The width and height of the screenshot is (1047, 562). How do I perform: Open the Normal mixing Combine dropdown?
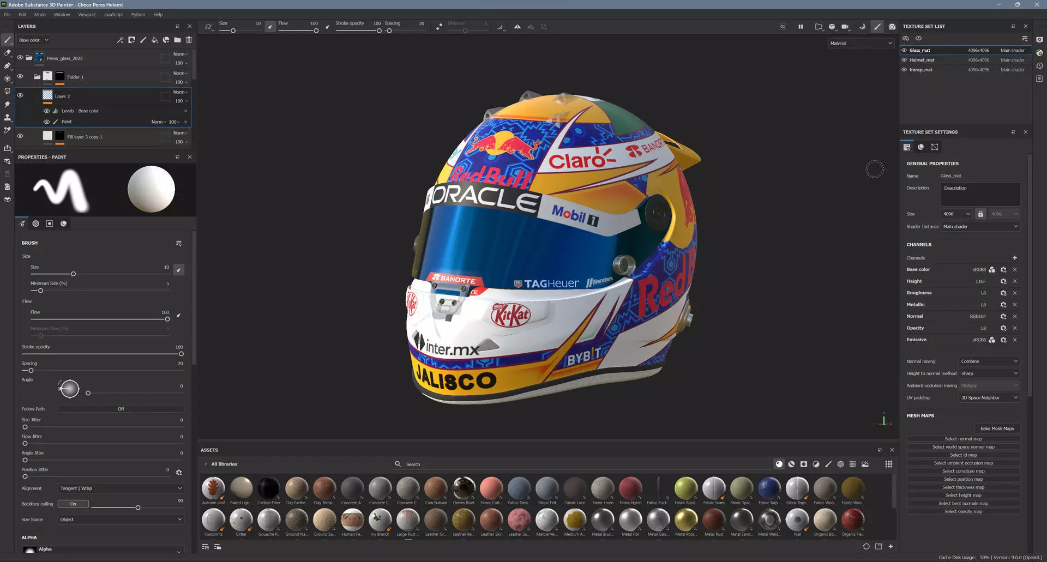click(x=989, y=361)
